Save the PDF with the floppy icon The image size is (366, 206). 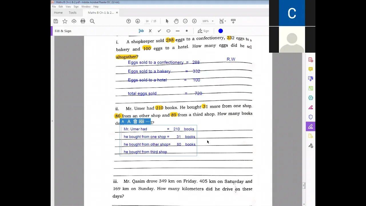(56, 21)
